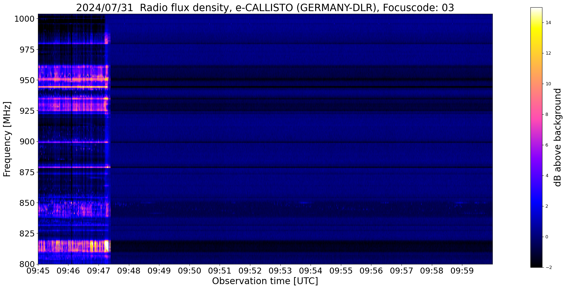The image size is (566, 289).
Task: Click the colorbar tick label 2
Action: pos(547,206)
